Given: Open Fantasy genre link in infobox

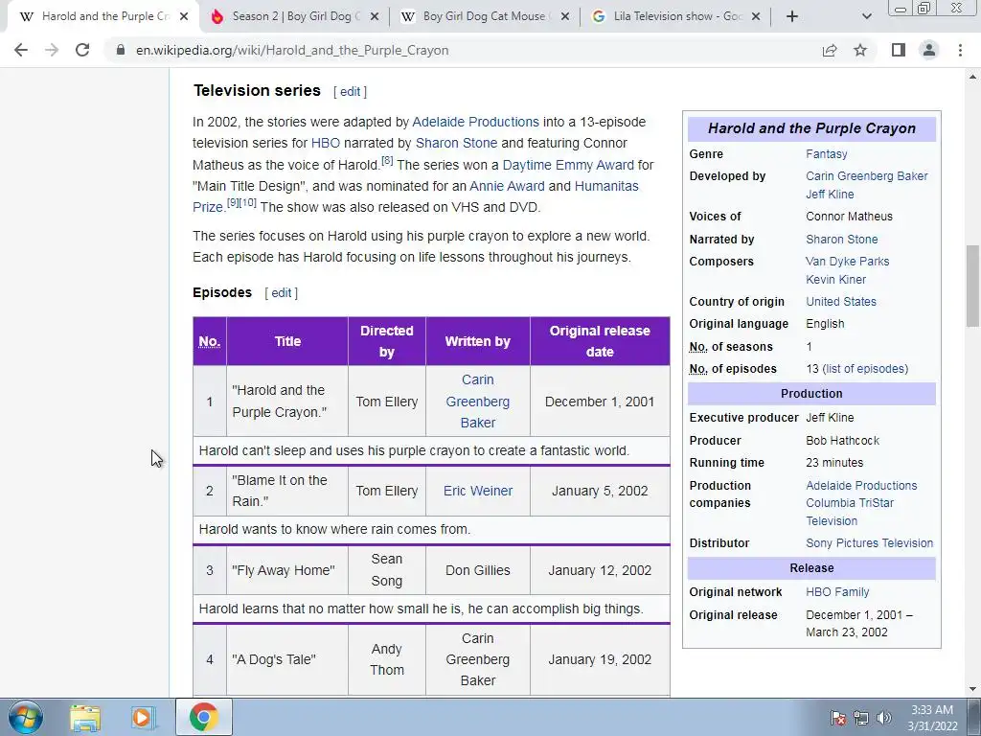Looking at the screenshot, I should click(x=827, y=154).
